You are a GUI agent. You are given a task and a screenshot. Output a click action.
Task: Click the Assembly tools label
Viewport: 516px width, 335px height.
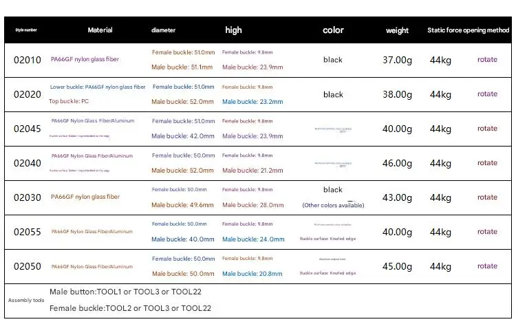(25, 301)
